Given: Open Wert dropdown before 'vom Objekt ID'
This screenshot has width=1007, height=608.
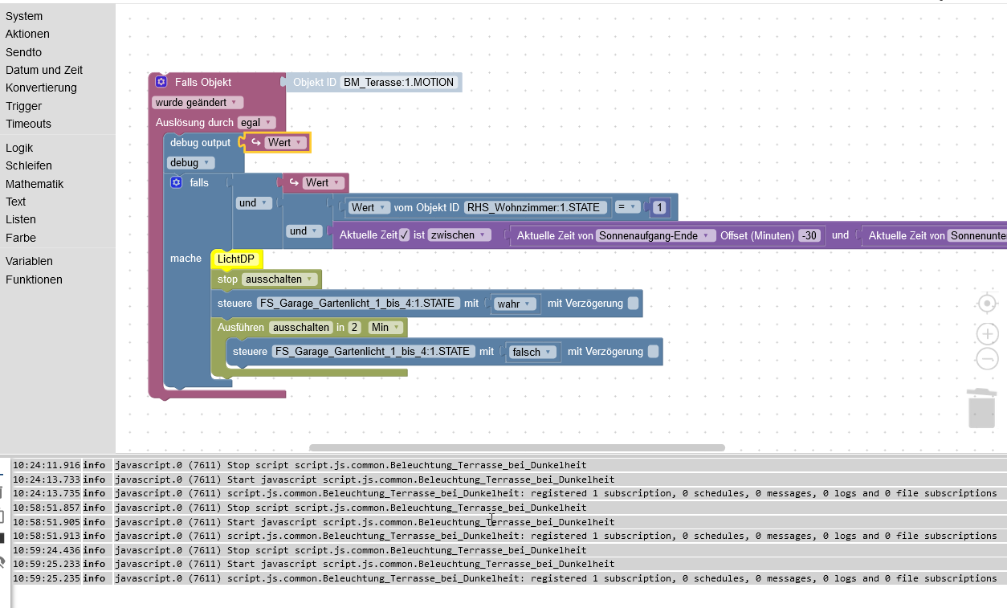Looking at the screenshot, I should pyautogui.click(x=369, y=207).
